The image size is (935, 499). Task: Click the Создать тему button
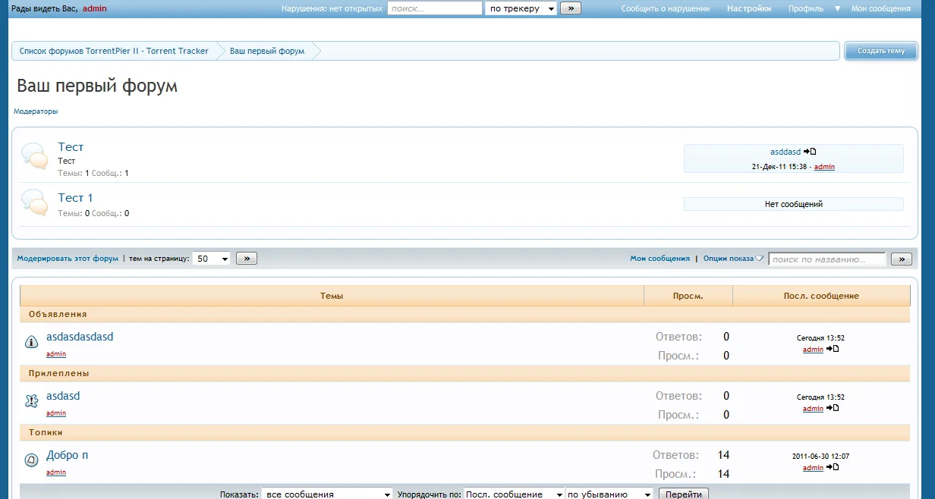click(881, 51)
